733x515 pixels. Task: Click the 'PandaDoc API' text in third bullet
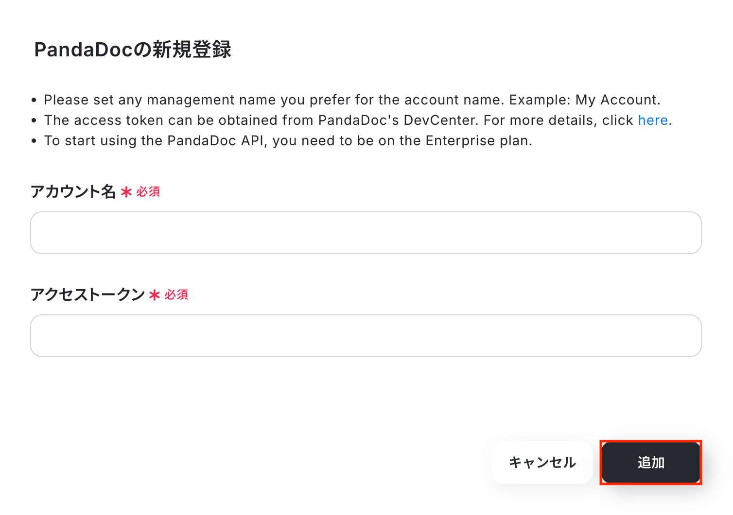(215, 140)
